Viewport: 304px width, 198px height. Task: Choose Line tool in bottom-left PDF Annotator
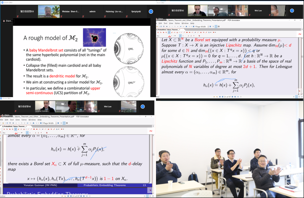28,129
